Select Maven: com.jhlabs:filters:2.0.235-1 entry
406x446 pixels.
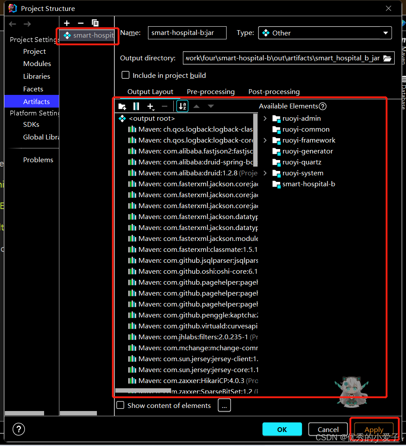point(193,337)
